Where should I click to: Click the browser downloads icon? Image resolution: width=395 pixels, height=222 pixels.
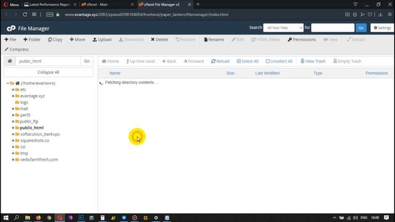coord(380,15)
